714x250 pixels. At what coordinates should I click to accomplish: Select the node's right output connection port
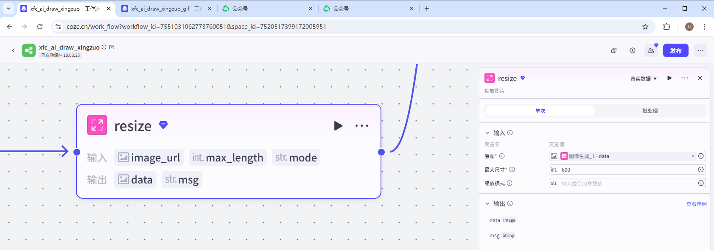pyautogui.click(x=381, y=152)
